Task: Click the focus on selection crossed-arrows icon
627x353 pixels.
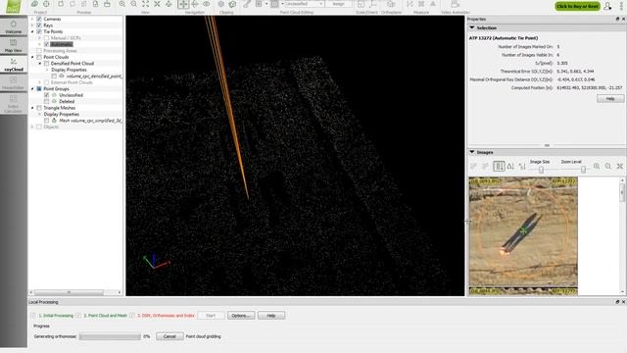Action: pyautogui.click(x=157, y=4)
